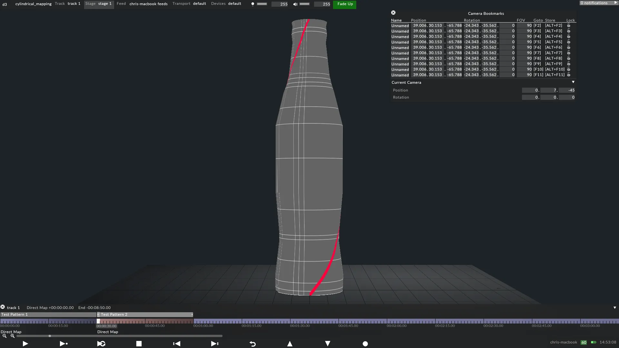Toggle the lock on the first camera bookmark
This screenshot has width=619, height=348.
[569, 25]
